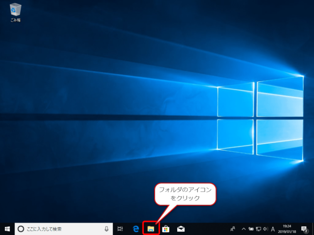Switch the IME input mode A indicator
314x235 pixels.
point(273,229)
